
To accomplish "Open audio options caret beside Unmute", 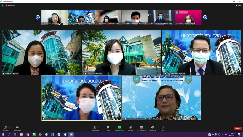I will tap(10, 127).
